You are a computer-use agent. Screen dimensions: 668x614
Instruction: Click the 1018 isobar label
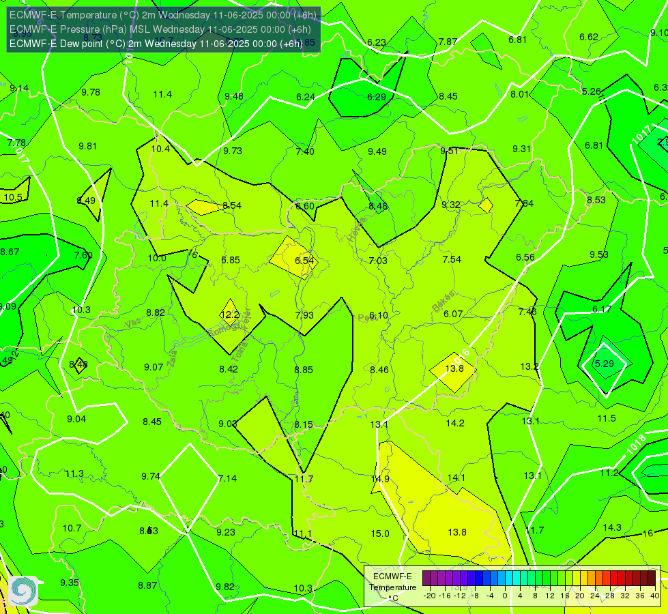click(636, 444)
